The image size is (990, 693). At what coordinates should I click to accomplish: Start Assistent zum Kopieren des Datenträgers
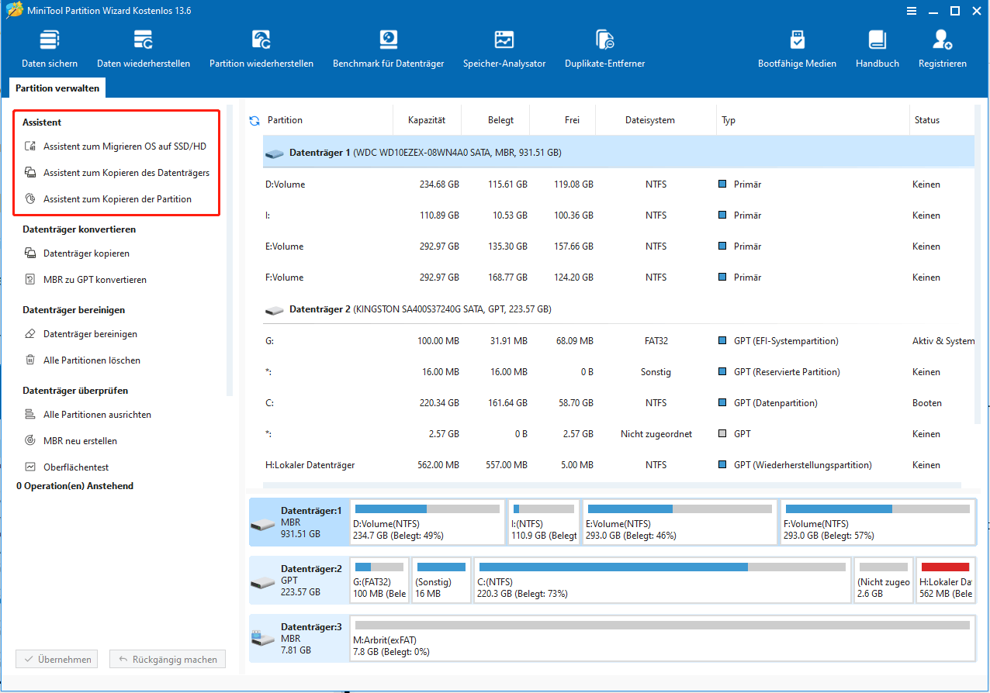tap(118, 172)
